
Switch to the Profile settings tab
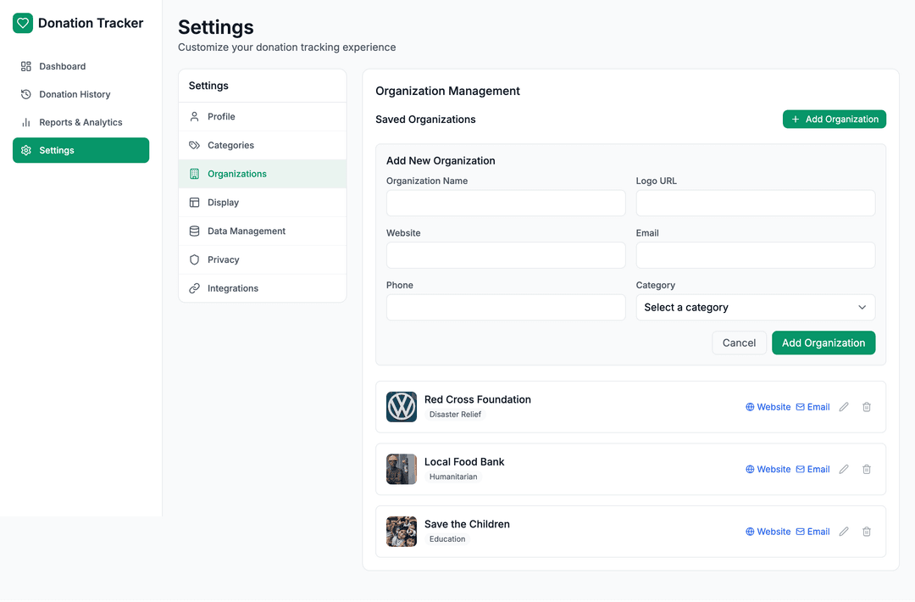pyautogui.click(x=221, y=117)
